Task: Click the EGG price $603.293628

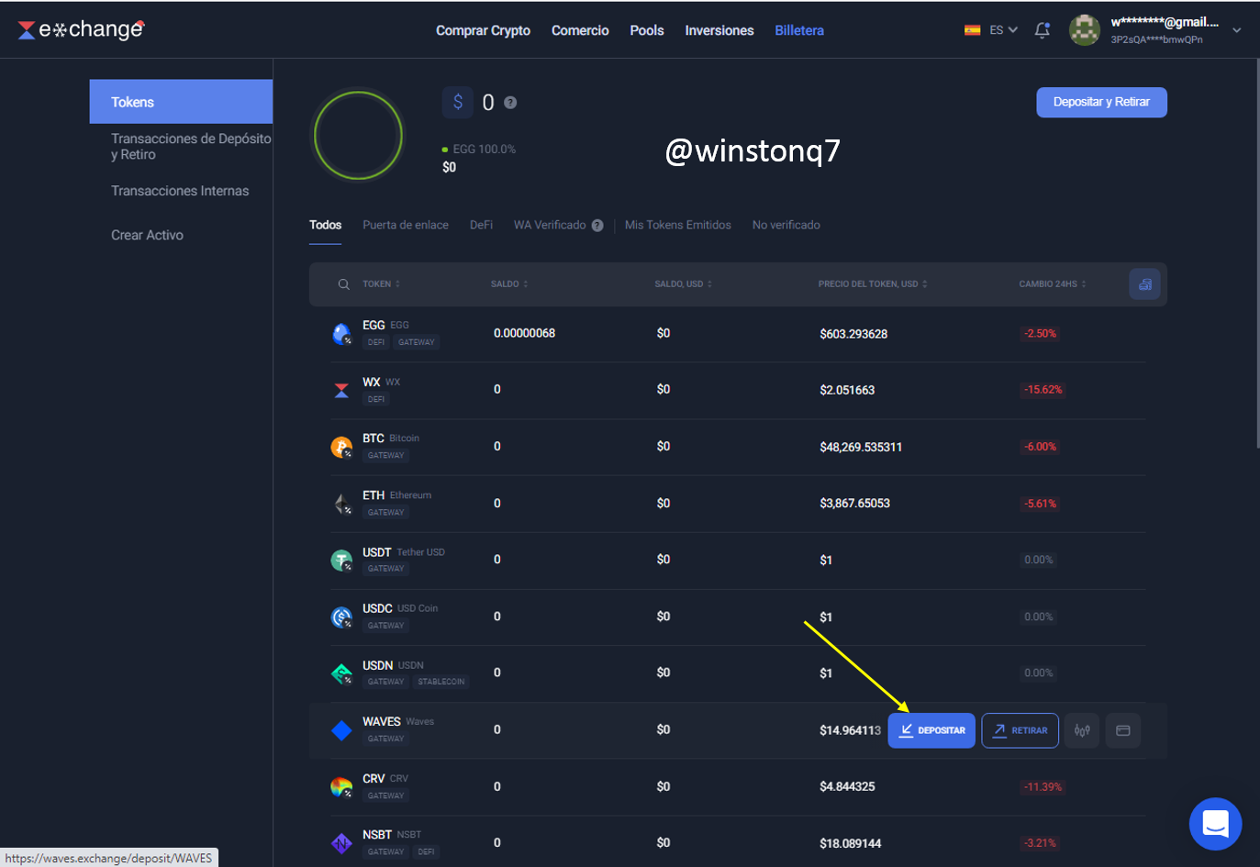Action: (853, 334)
